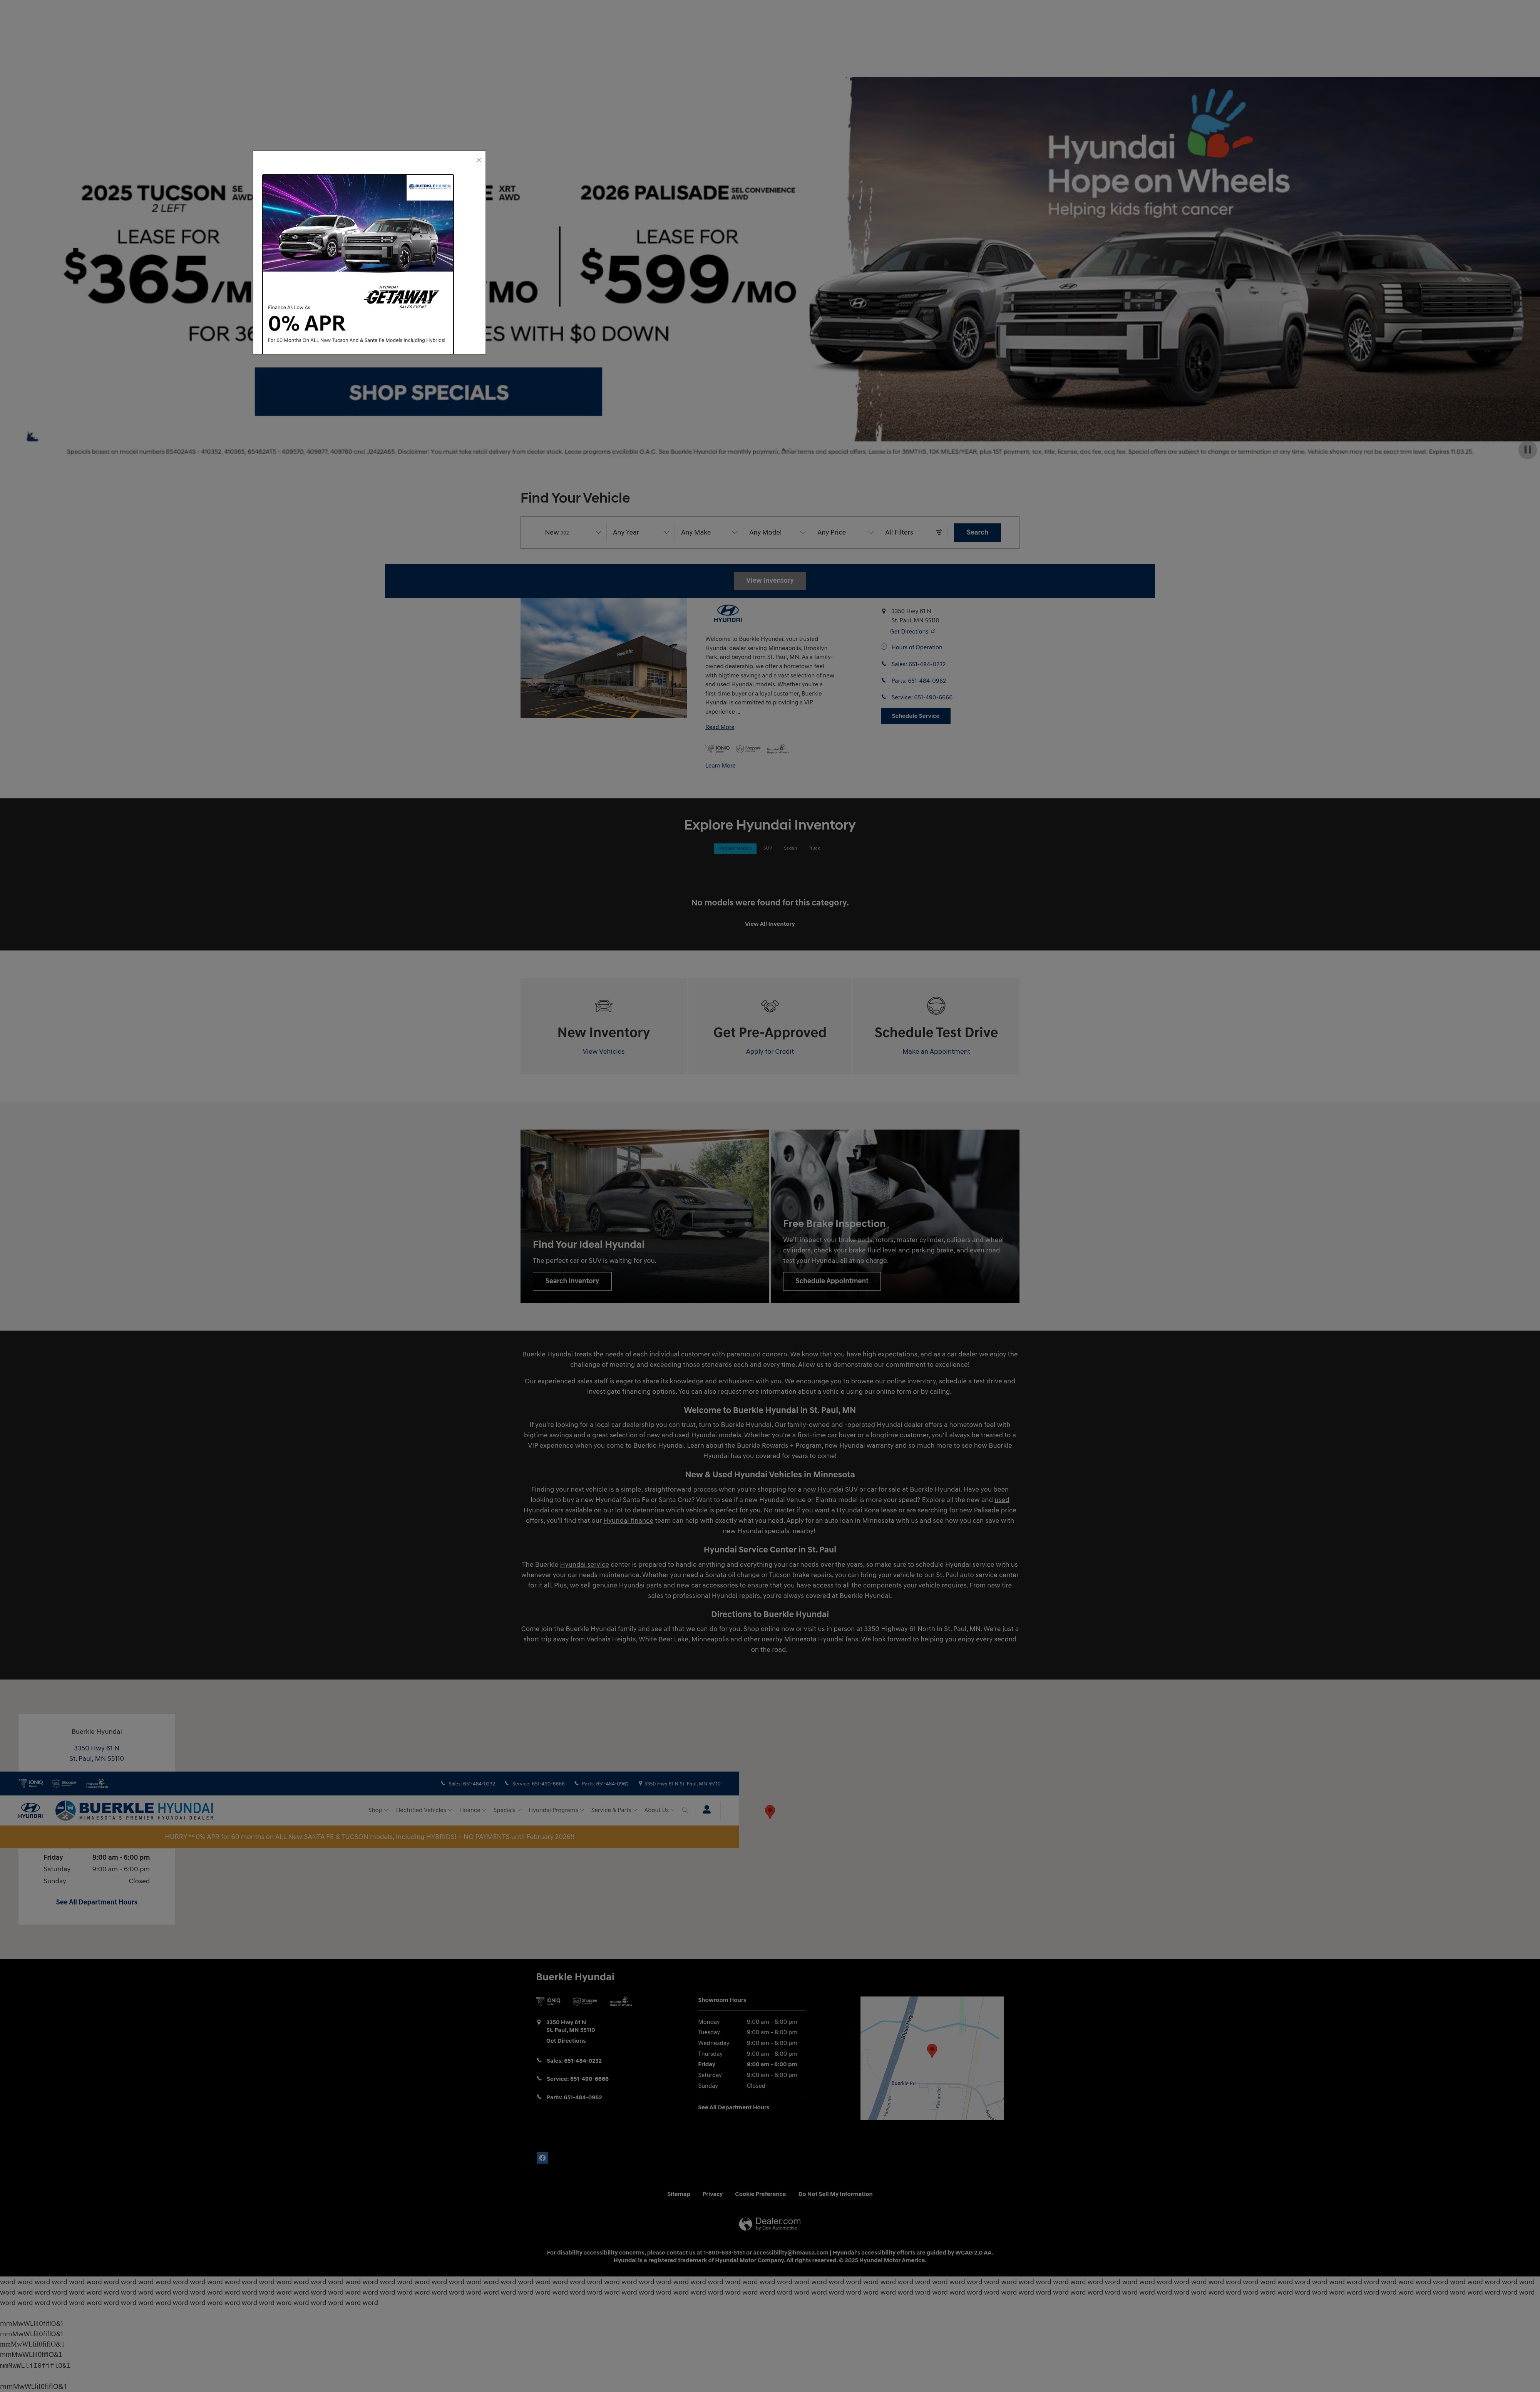The image size is (1540, 2392).
Task: Open All Filters sliders icon
Action: pyautogui.click(x=939, y=532)
